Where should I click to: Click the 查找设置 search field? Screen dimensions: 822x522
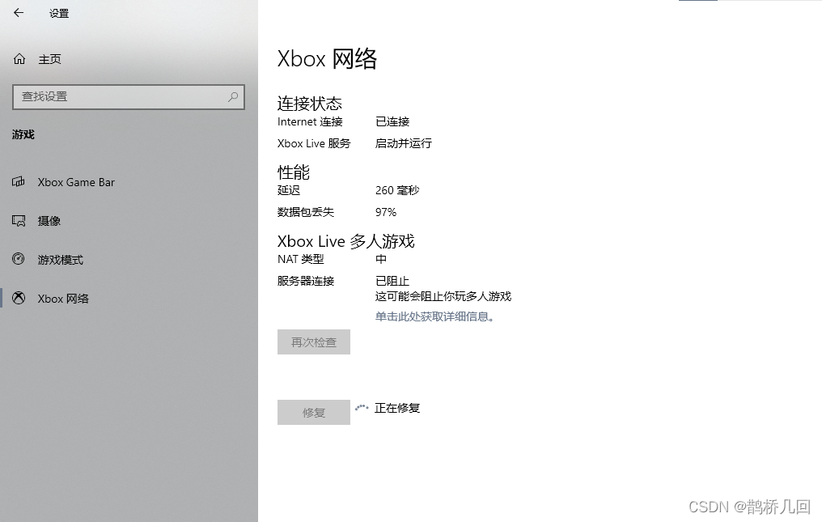(129, 97)
